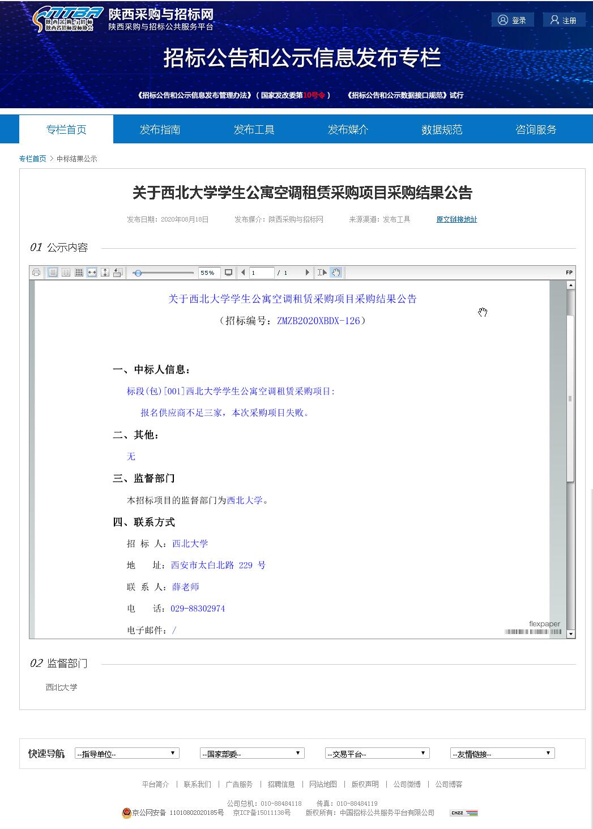593x829 pixels.
Task: Open thumbnail grid view
Action: pos(79,273)
